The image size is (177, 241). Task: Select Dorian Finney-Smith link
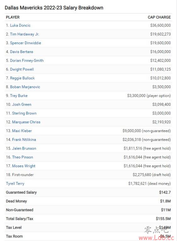(x=27, y=61)
